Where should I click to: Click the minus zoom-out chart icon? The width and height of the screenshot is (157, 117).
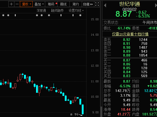point(17,4)
